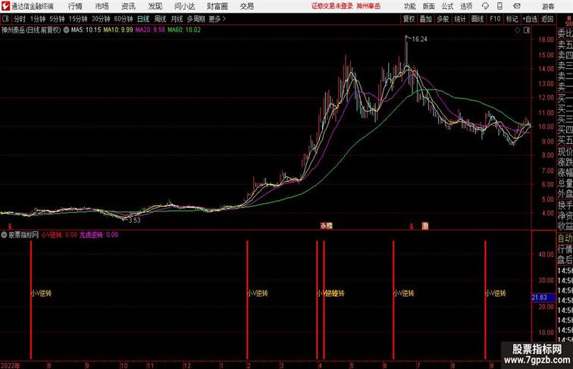Click the 复权 toolbar button

point(409,19)
